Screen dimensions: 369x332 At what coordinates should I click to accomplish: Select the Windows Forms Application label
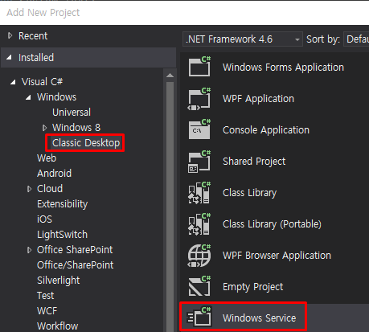283,67
